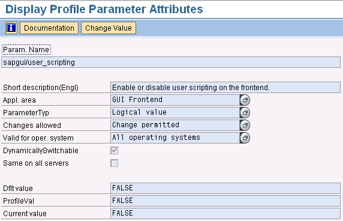Select the Short description text field

point(225,88)
